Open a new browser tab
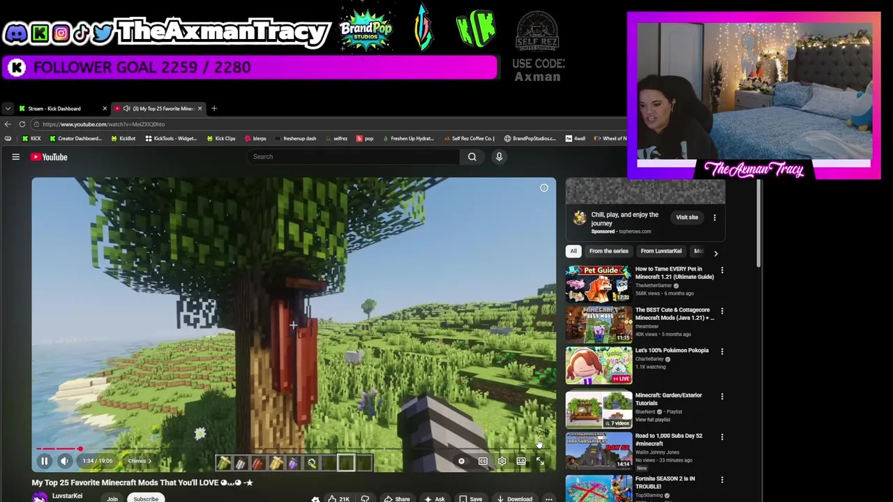 point(214,109)
